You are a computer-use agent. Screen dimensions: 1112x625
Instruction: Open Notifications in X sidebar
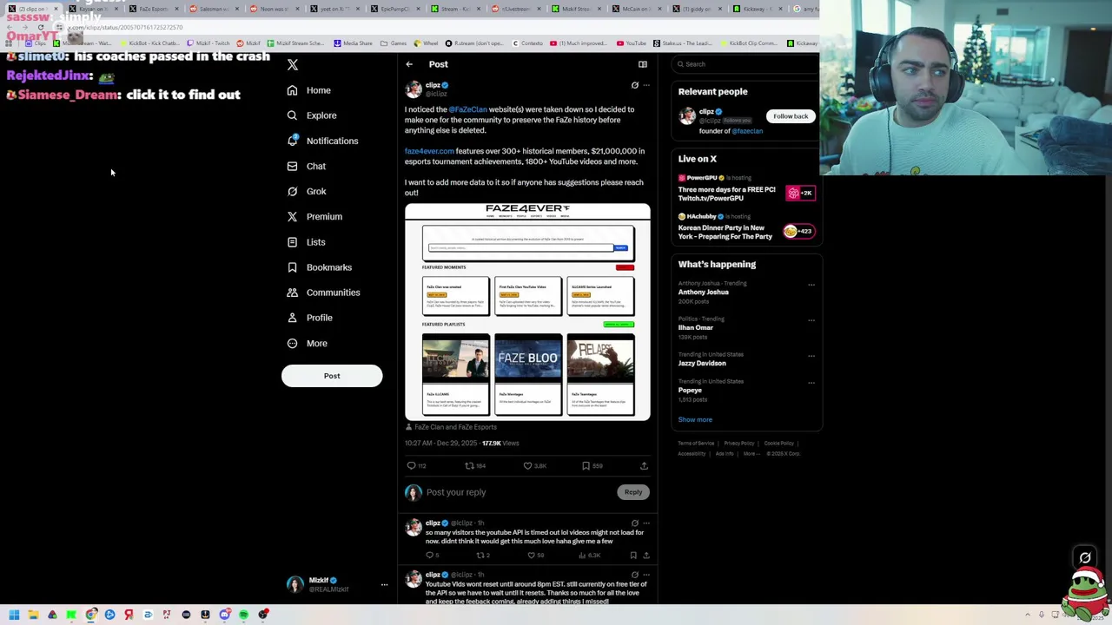[x=322, y=141]
